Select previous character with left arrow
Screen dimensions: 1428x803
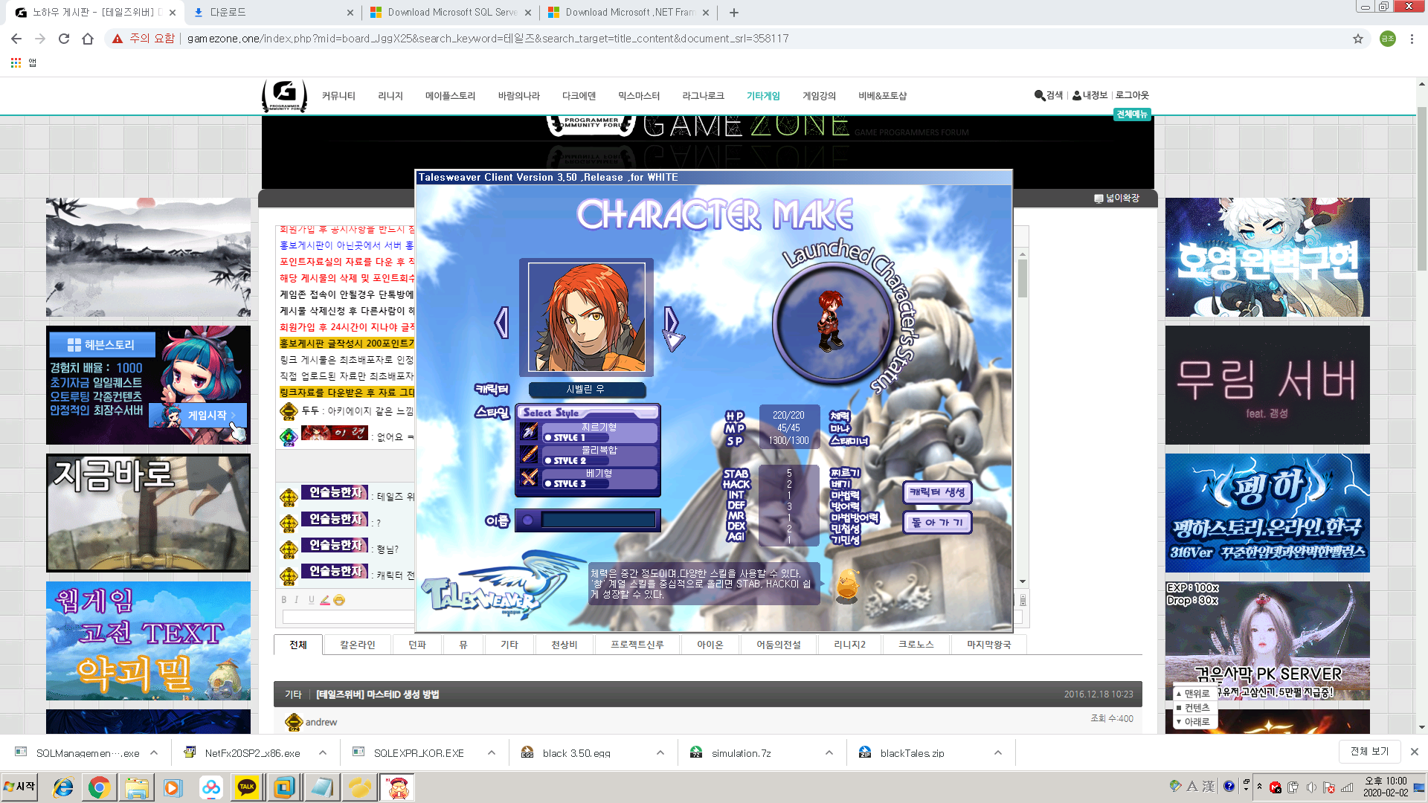[502, 322]
